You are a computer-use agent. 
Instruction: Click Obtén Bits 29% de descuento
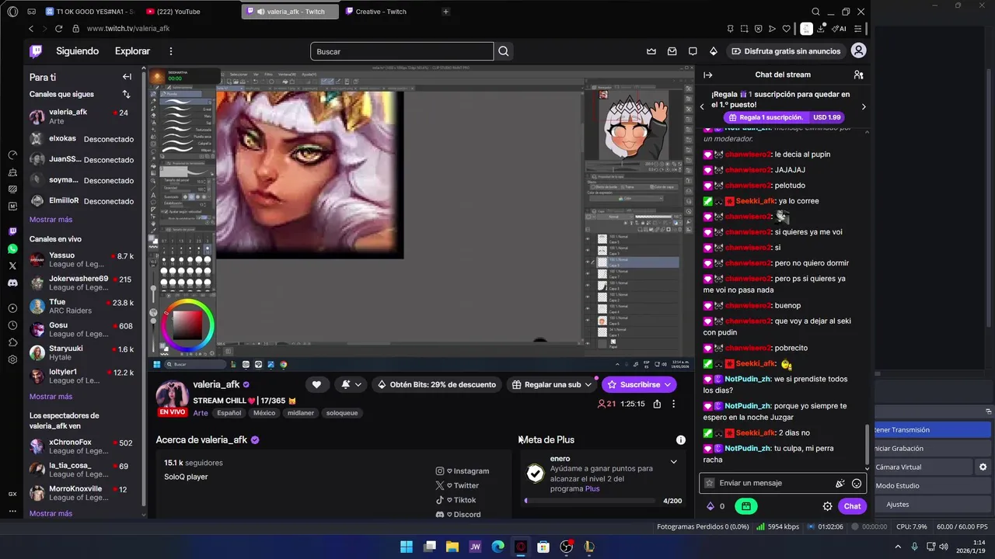point(437,384)
